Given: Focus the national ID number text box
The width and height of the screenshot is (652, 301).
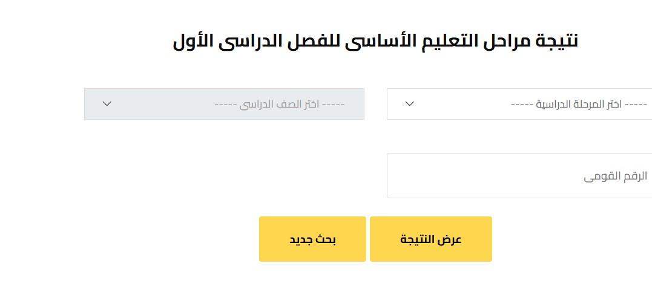Looking at the screenshot, I should [519, 175].
